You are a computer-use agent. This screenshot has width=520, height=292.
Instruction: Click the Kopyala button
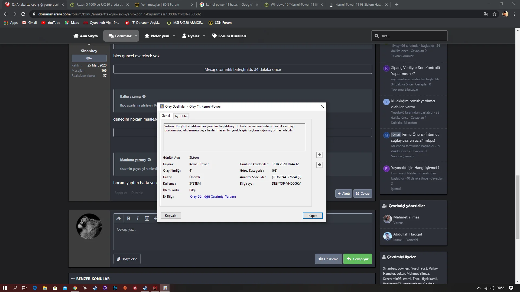point(171,215)
